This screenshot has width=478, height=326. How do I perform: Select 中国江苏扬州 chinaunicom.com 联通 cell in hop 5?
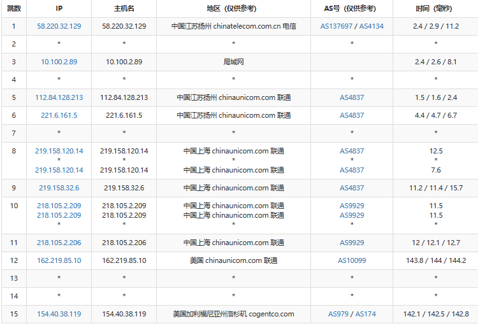coord(233,97)
